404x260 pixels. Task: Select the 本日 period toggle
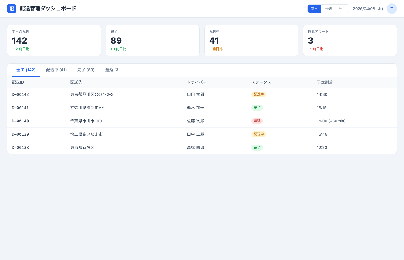(x=314, y=9)
